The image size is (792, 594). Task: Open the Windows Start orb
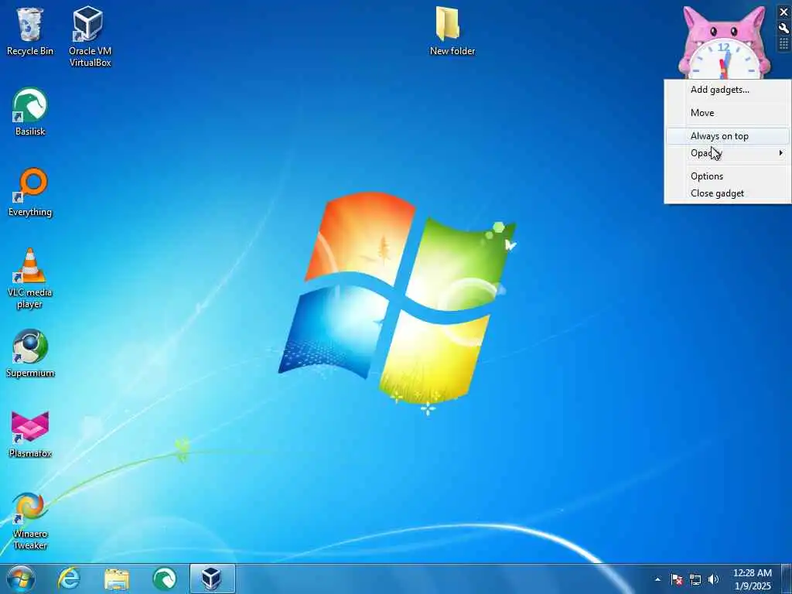tap(21, 579)
